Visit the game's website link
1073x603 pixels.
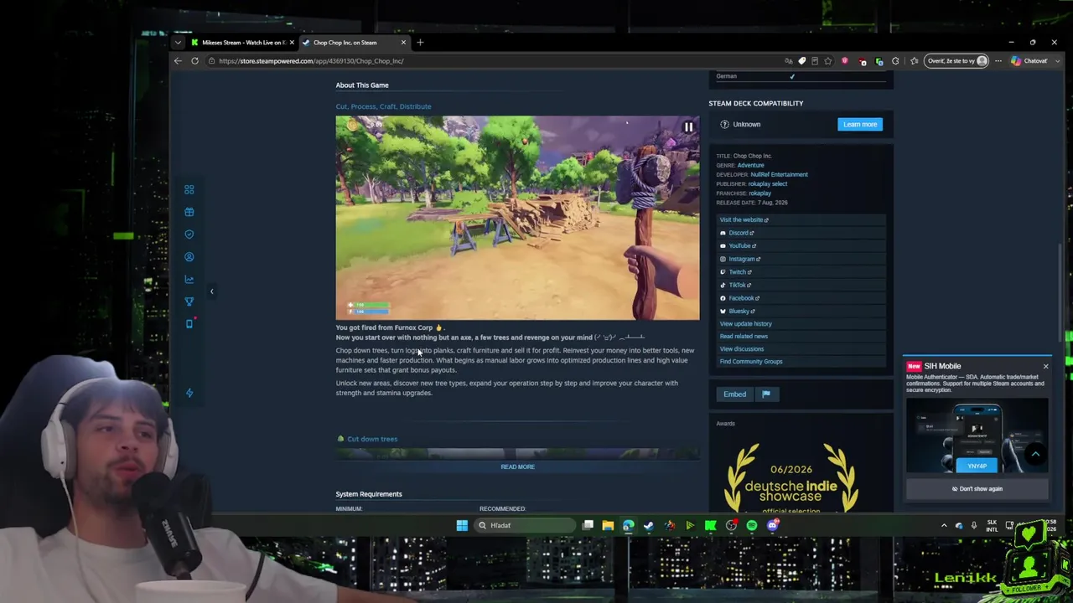[x=744, y=219]
